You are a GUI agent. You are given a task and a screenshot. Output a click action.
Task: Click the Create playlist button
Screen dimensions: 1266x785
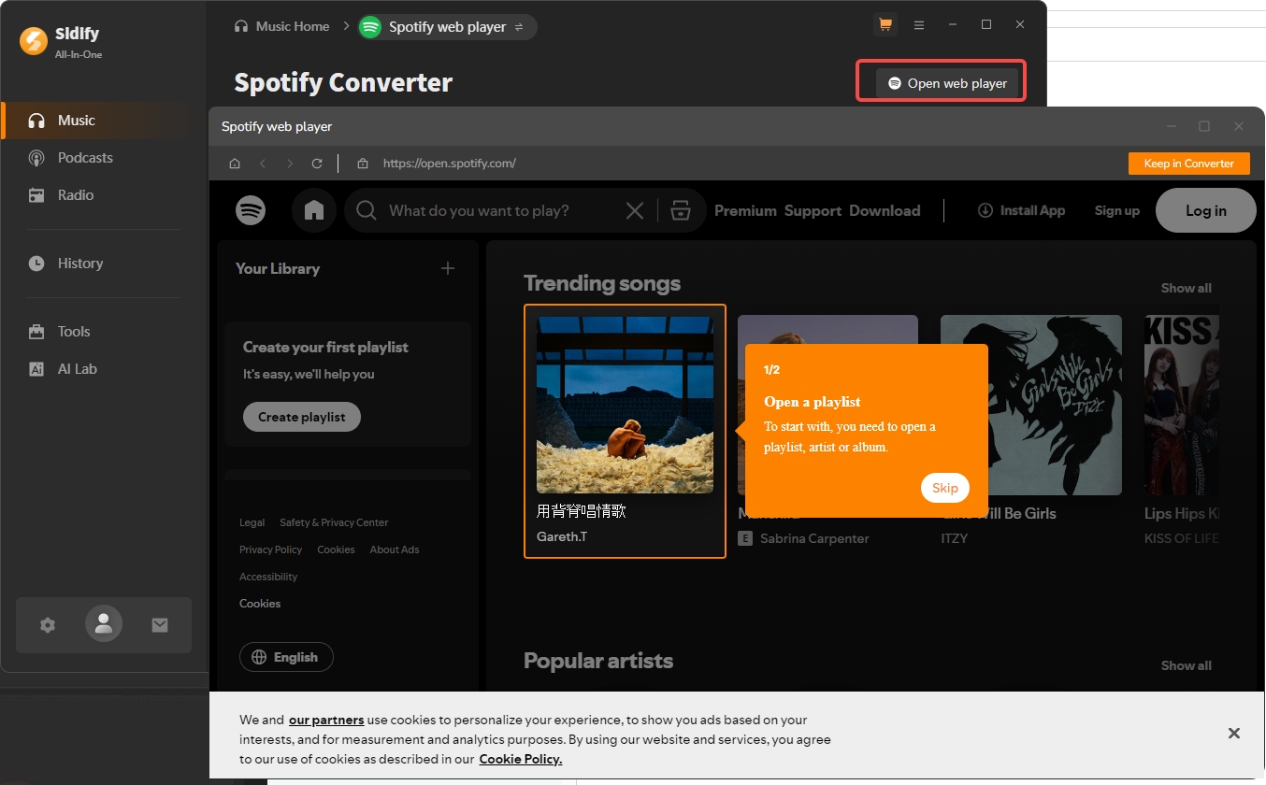tap(302, 417)
